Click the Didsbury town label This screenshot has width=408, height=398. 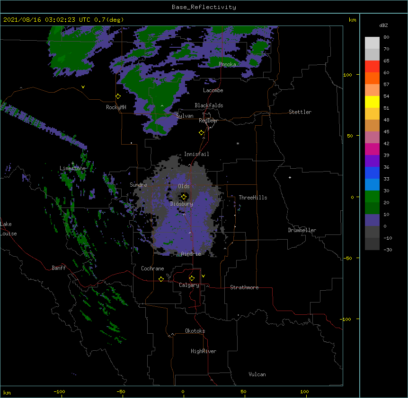coord(182,204)
